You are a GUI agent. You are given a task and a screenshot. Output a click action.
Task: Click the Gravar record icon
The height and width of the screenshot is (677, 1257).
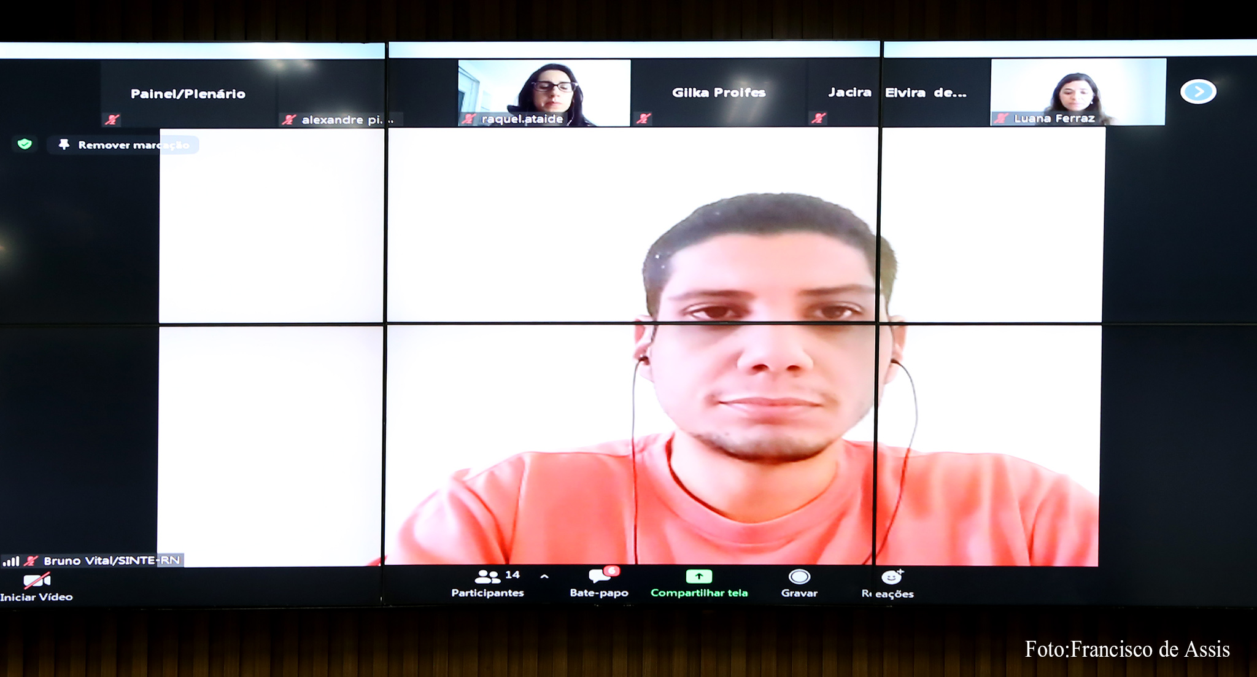[x=799, y=577]
